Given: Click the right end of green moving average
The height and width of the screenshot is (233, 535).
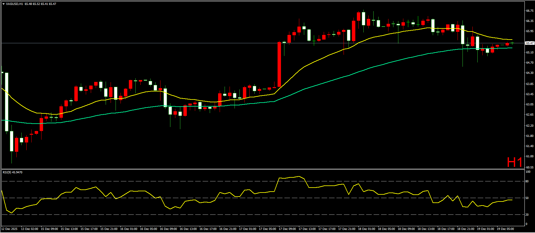Looking at the screenshot, I should pos(511,48).
